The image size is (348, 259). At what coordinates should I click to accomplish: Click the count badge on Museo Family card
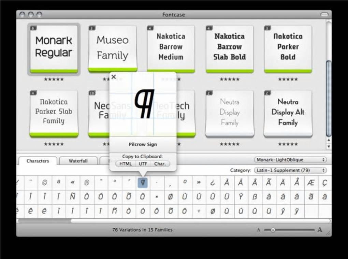(92, 28)
